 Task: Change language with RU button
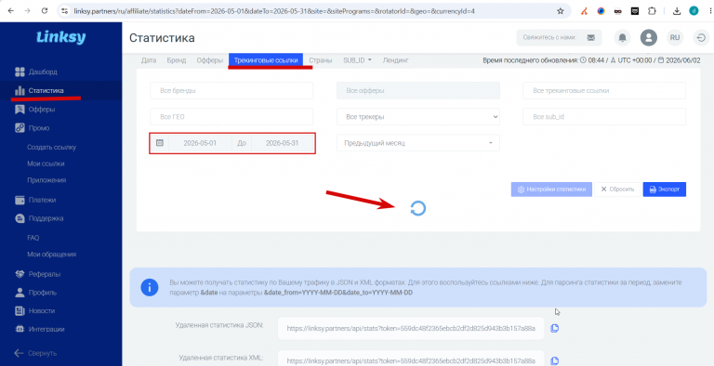pos(675,38)
